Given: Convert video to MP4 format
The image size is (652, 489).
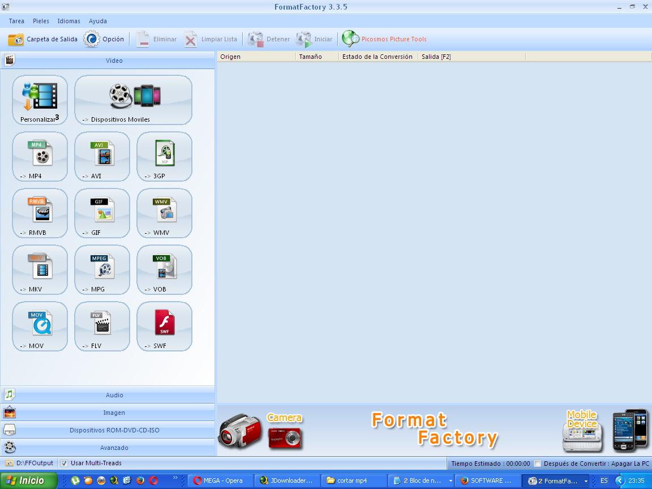Looking at the screenshot, I should 40,156.
